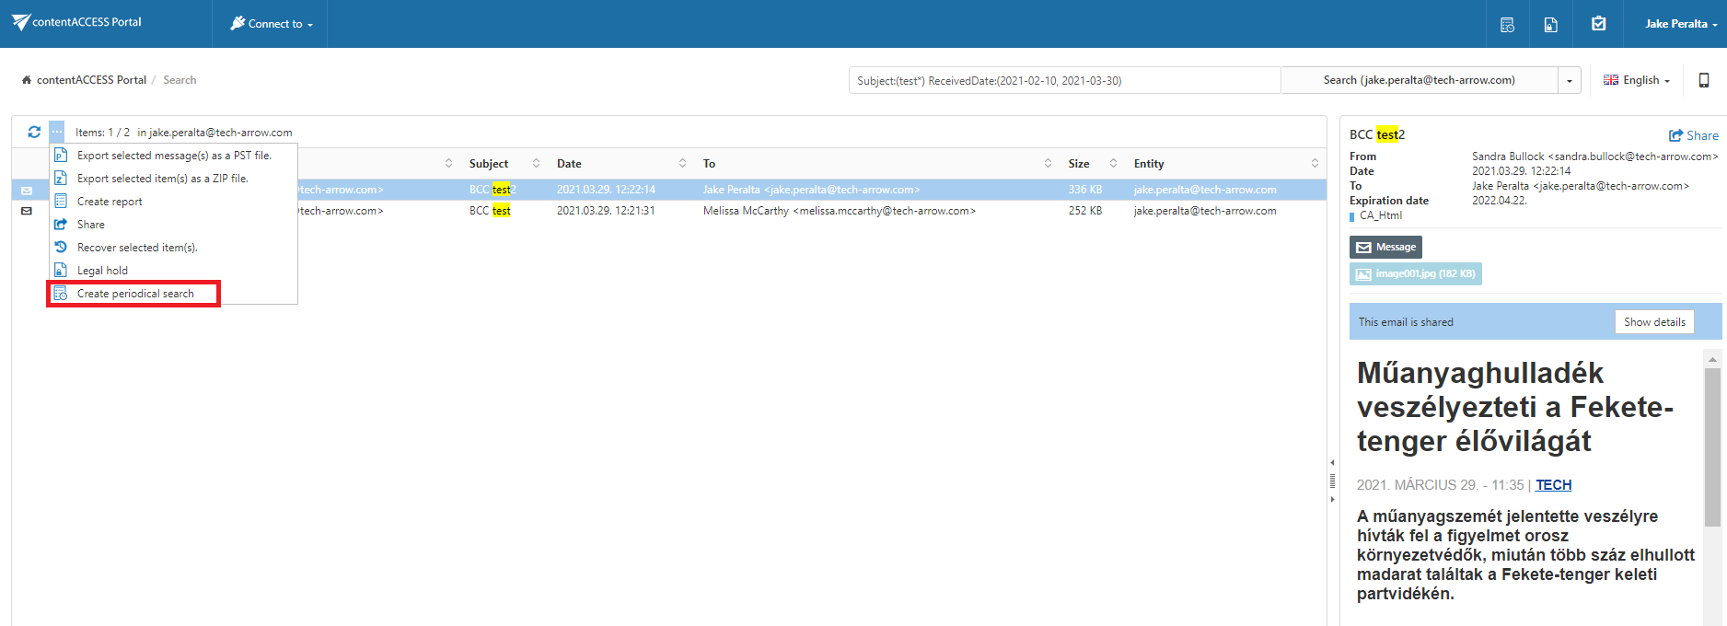Click the search query input field
The image size is (1727, 626).
pyautogui.click(x=1063, y=81)
